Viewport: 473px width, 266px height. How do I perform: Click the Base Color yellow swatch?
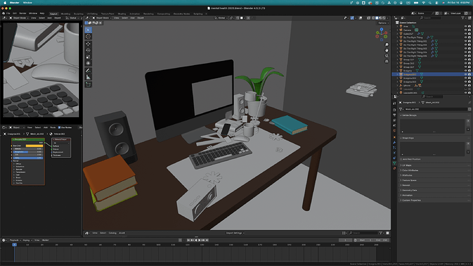click(x=34, y=145)
